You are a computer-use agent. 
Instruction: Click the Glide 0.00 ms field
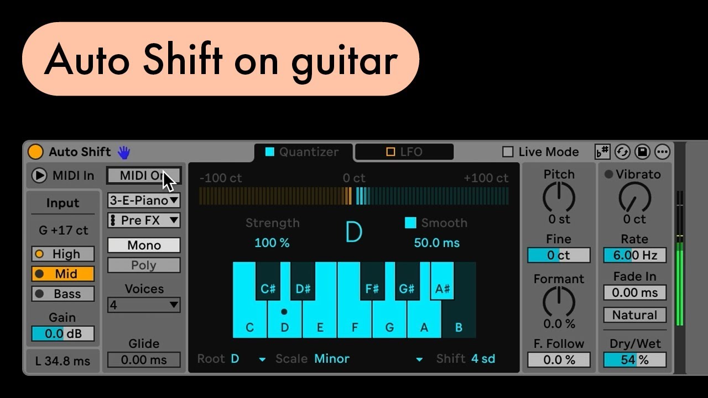144,360
